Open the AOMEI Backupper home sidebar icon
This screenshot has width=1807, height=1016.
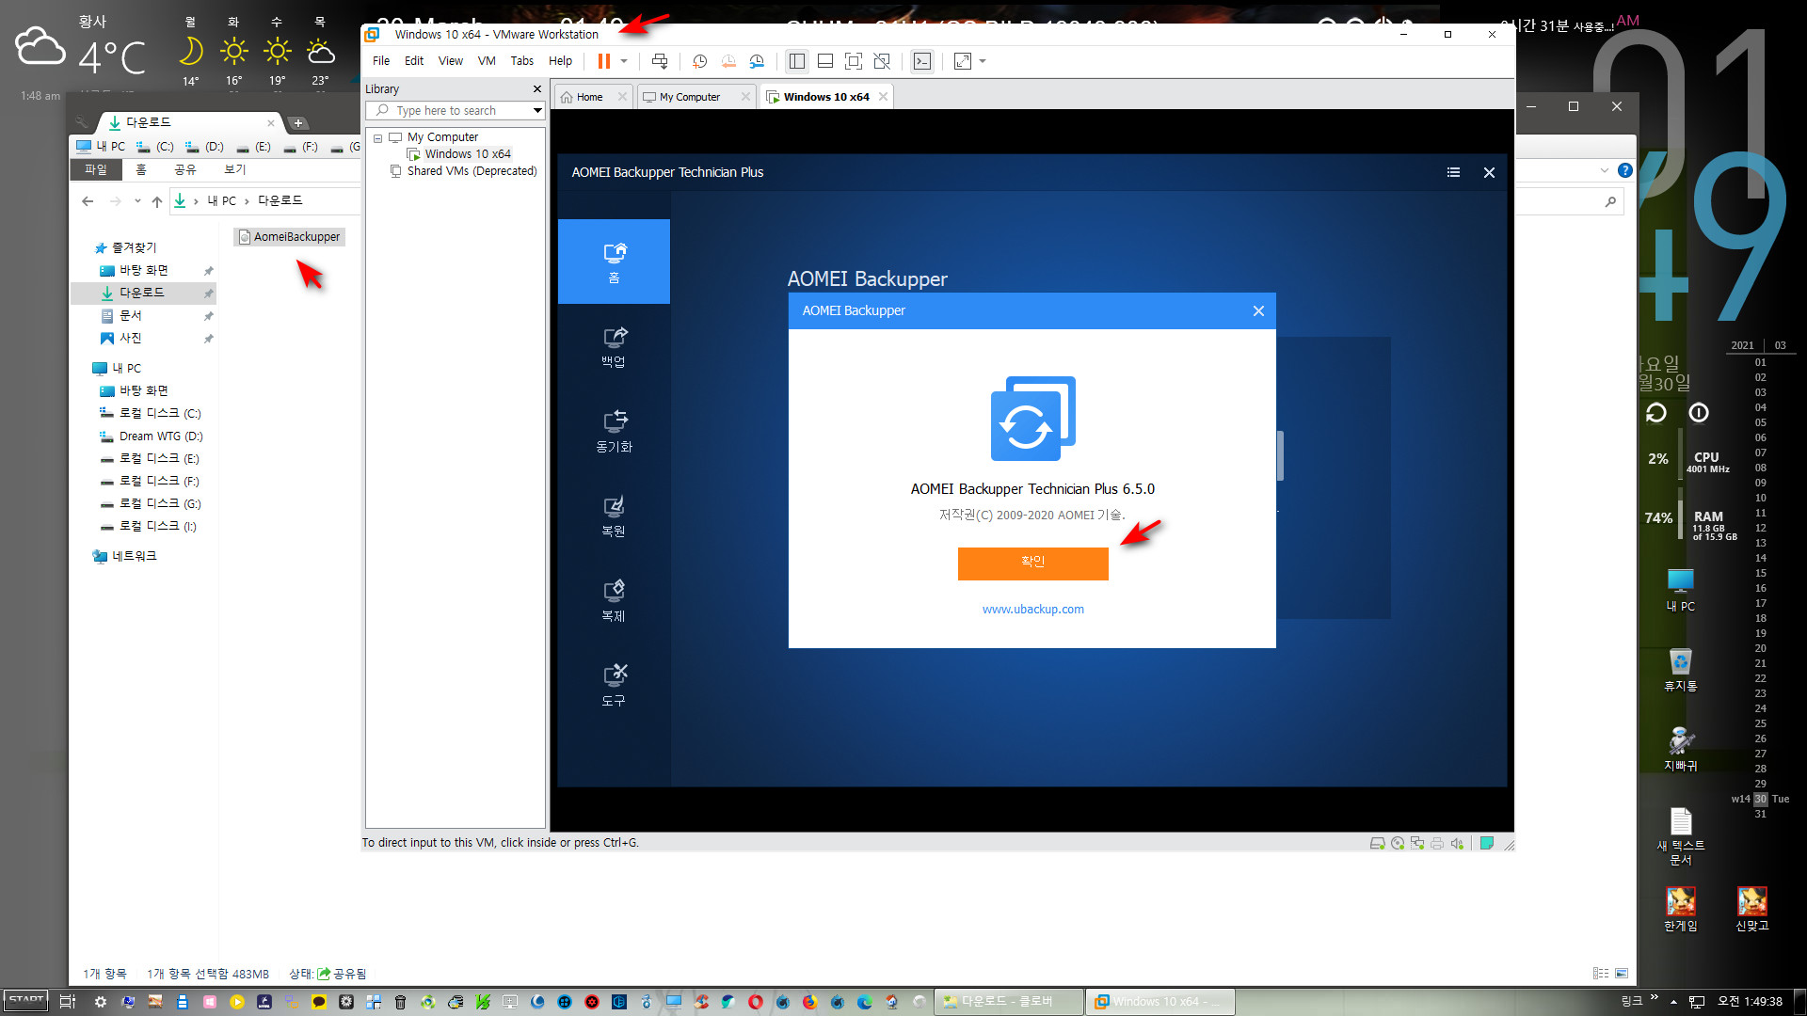pyautogui.click(x=614, y=262)
